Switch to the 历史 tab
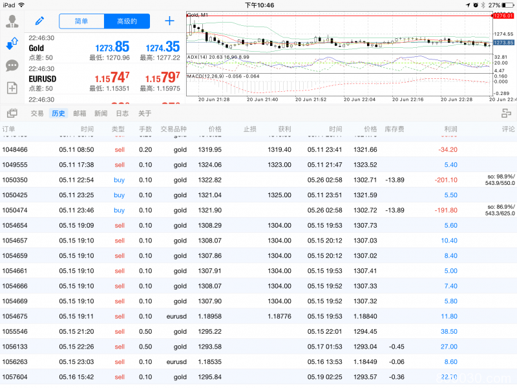Image resolution: width=517 pixels, height=388 pixels. [x=58, y=114]
